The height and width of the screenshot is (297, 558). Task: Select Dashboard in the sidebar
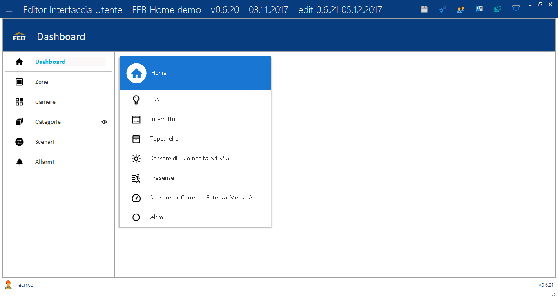tap(58, 62)
